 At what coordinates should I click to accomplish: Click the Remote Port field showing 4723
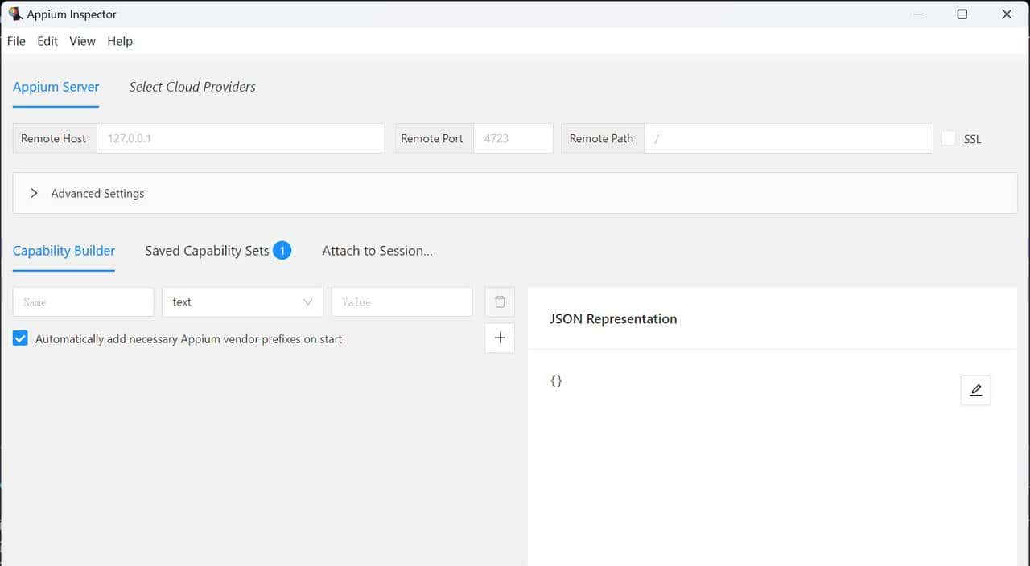click(x=513, y=137)
